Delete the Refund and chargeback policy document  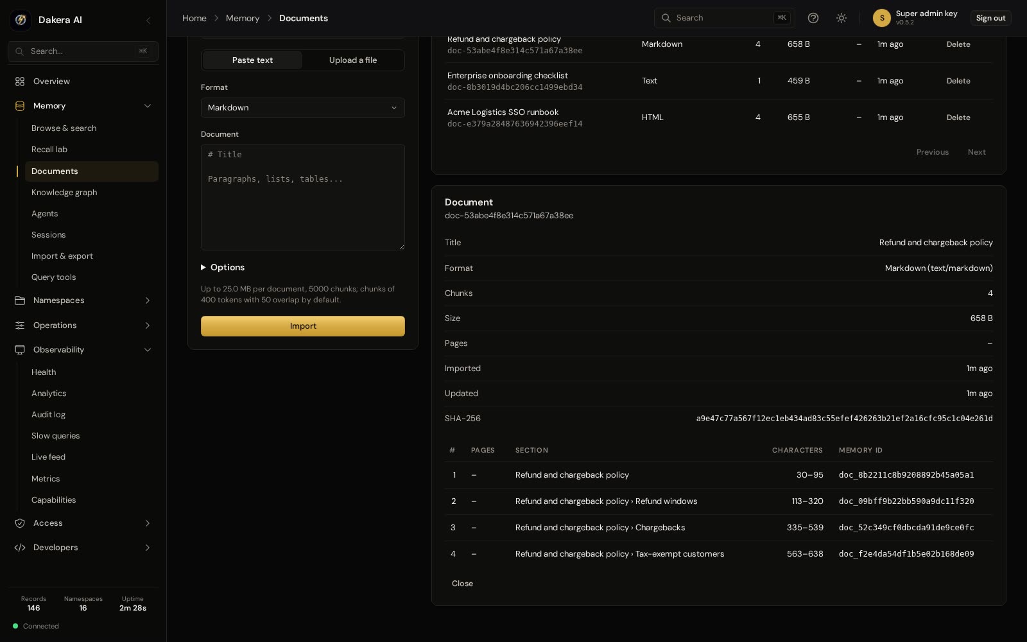pos(958,44)
